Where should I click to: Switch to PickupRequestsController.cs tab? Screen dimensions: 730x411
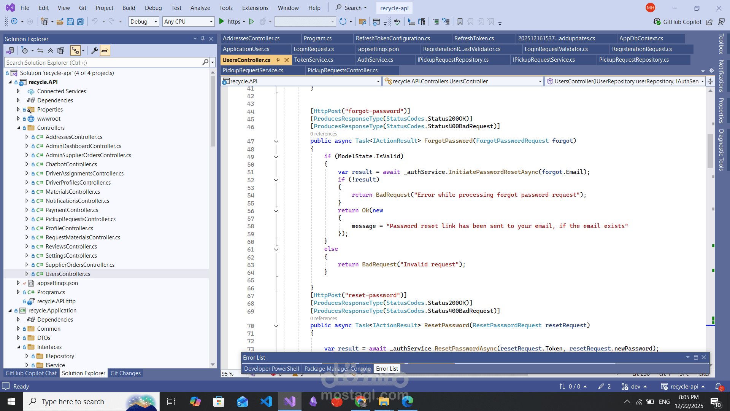[342, 70]
